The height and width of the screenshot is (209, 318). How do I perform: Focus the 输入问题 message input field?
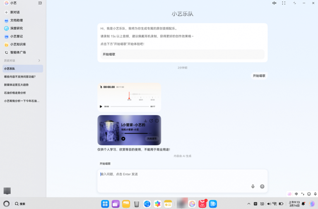pyautogui.click(x=182, y=181)
